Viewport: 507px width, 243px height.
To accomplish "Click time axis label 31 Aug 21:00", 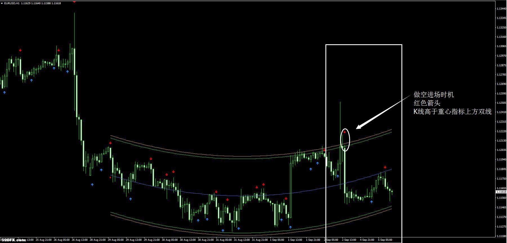I will (x=260, y=240).
